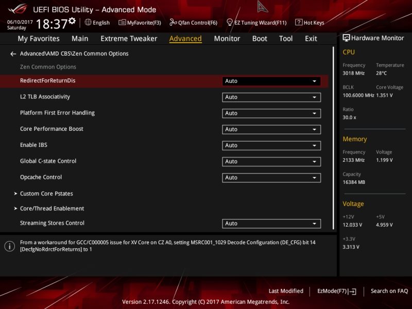The height and width of the screenshot is (309, 412).
Task: Click the Zen Common Options section heading
Action: coord(48,67)
